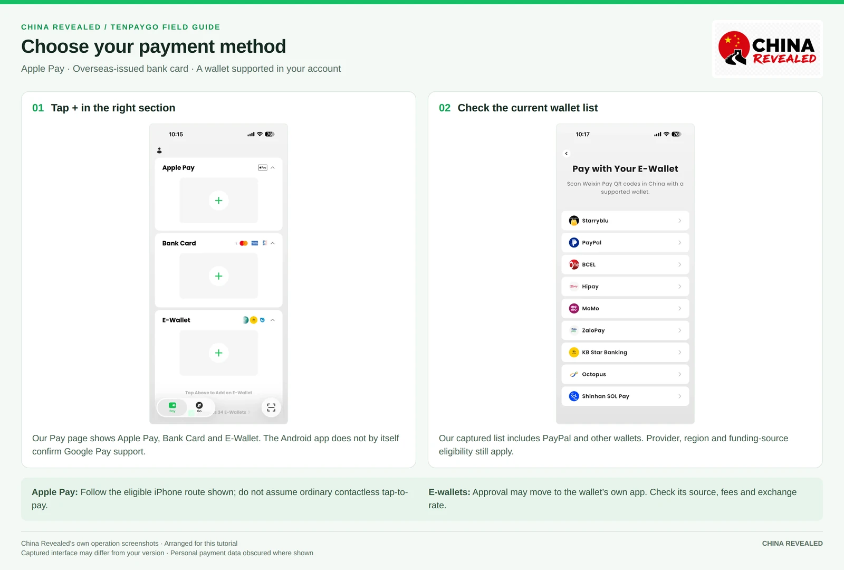Image resolution: width=844 pixels, height=570 pixels.
Task: Open the ZaloPay row chevron
Action: [679, 330]
